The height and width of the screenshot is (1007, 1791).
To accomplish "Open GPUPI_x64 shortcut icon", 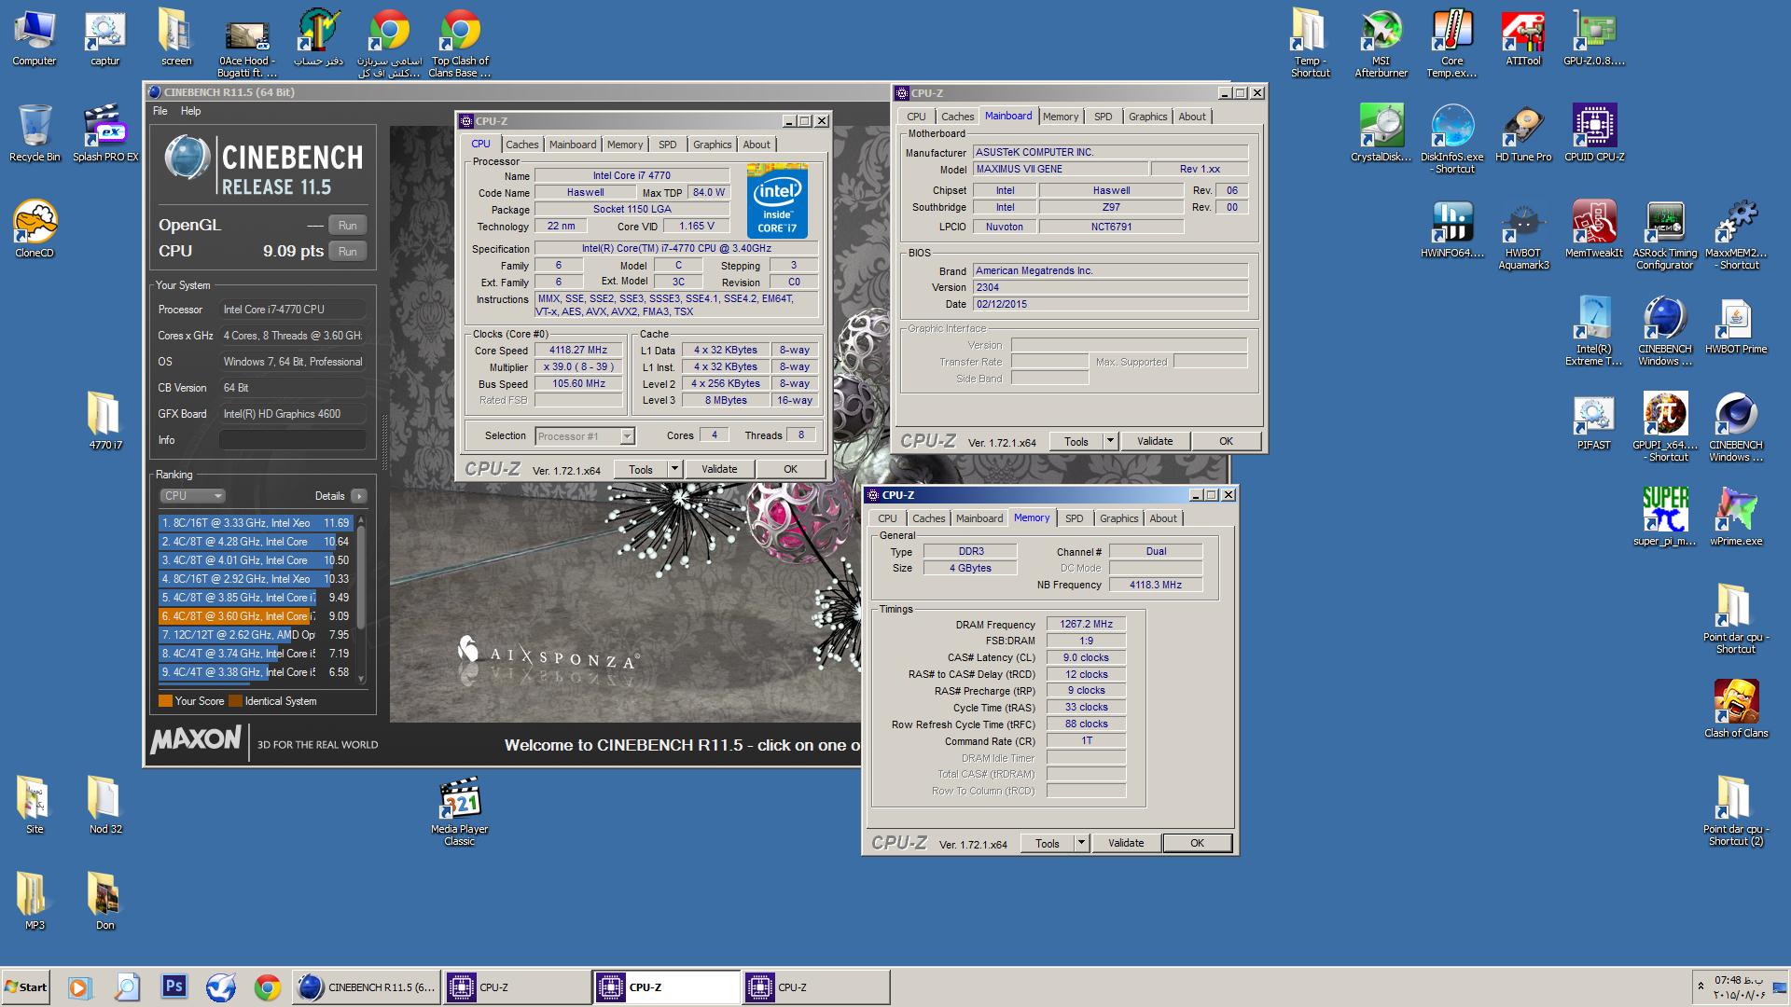I will click(1664, 426).
